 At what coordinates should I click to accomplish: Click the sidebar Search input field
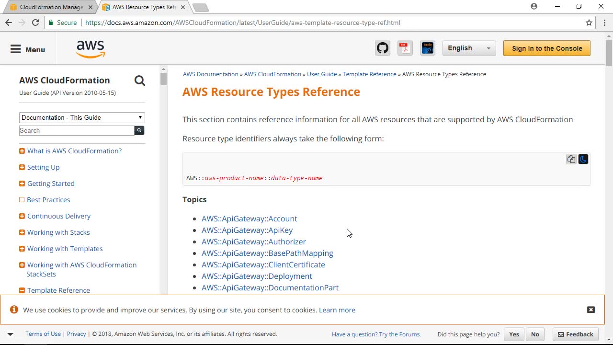77,130
